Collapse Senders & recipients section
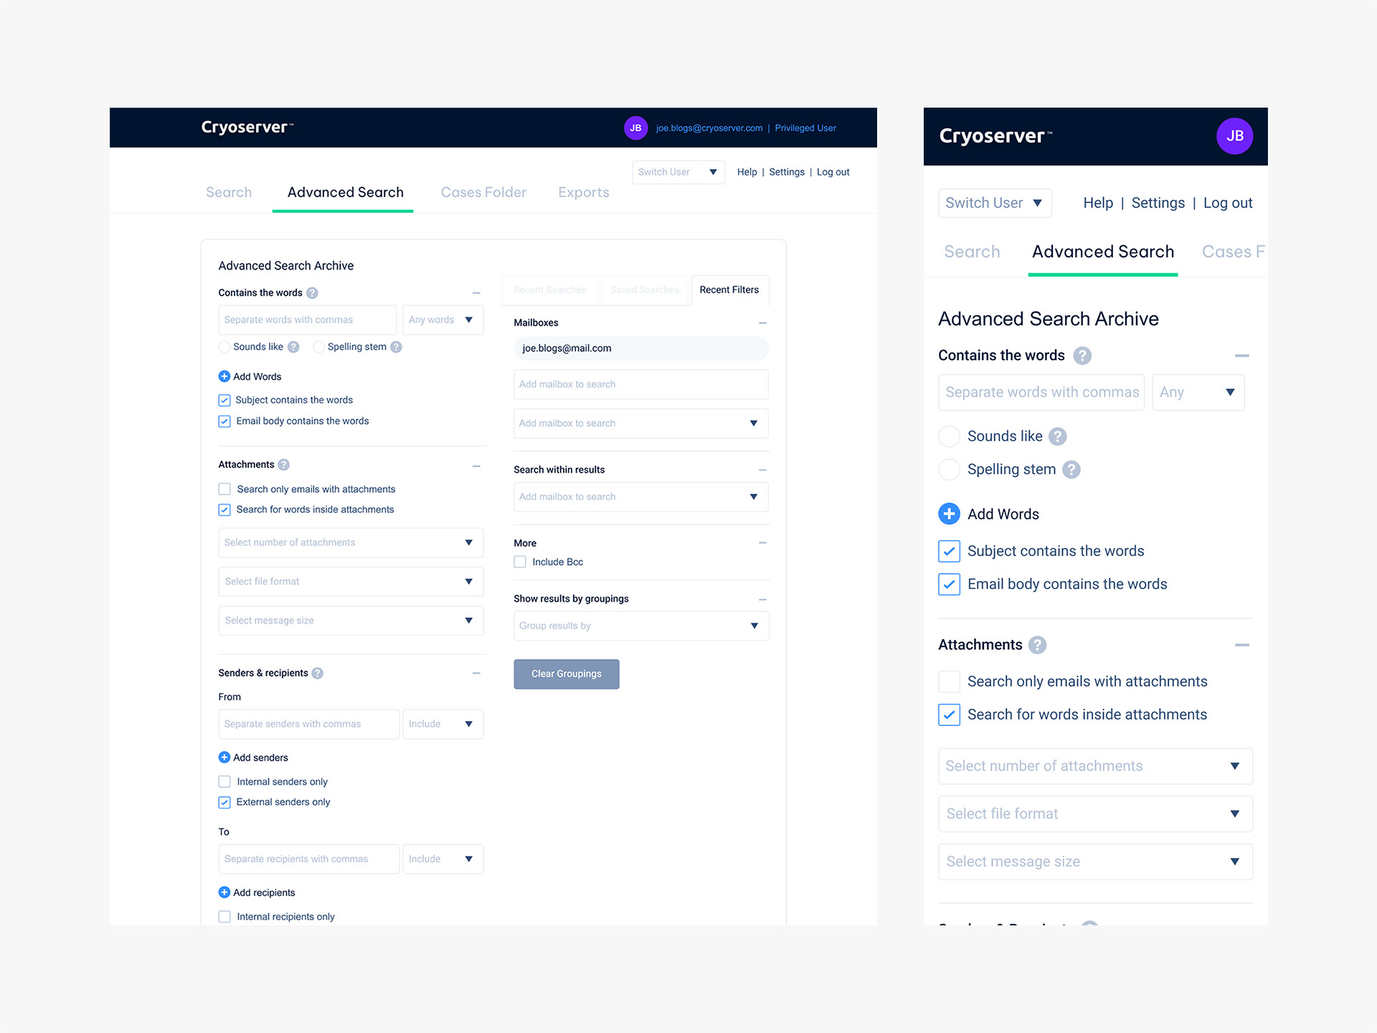Screen dimensions: 1377x1033 [x=476, y=673]
